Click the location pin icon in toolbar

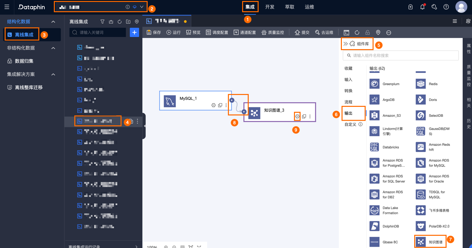(378, 33)
